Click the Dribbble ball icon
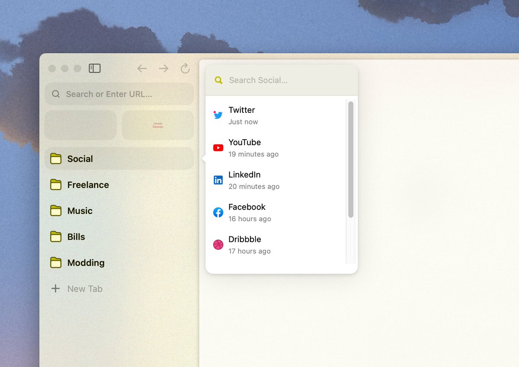Image resolution: width=519 pixels, height=367 pixels. point(218,245)
